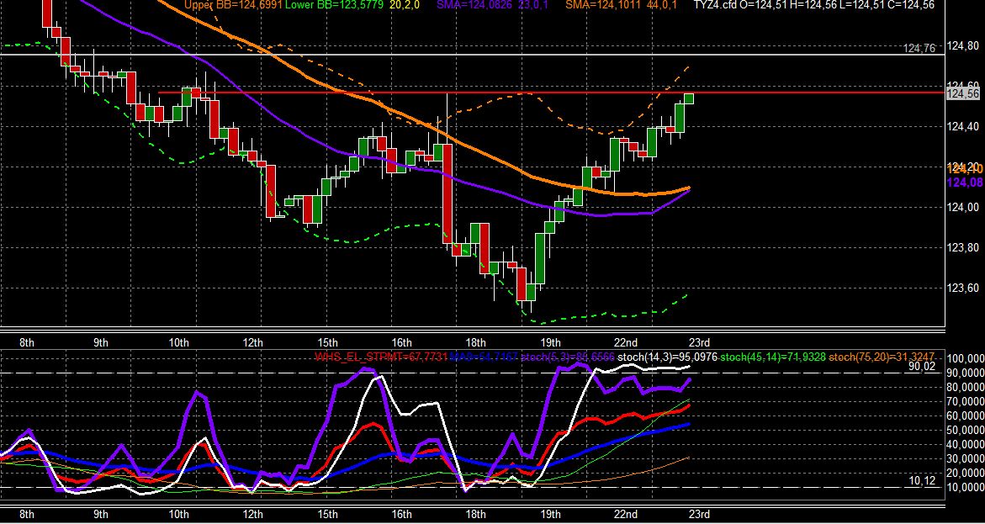Click '22nd' on the price chart date axis
The image size is (985, 524).
click(x=626, y=342)
